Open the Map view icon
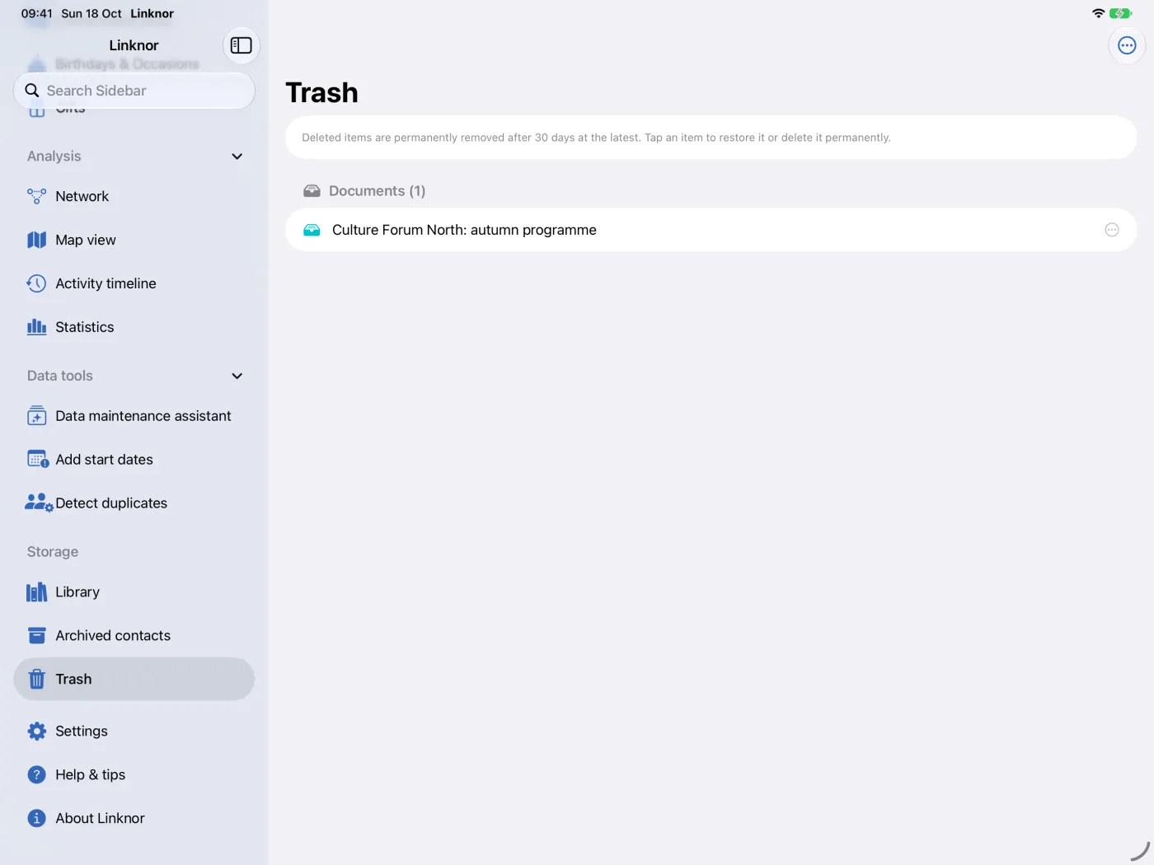The height and width of the screenshot is (865, 1154). click(x=36, y=240)
